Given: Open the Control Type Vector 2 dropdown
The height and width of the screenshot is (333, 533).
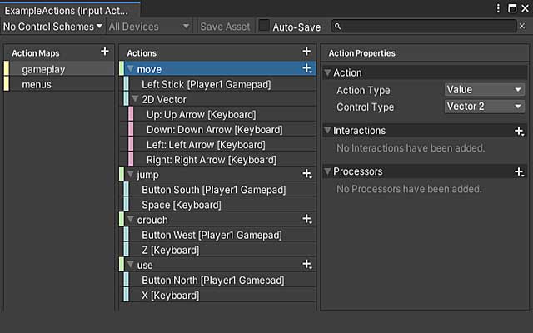Looking at the screenshot, I should click(x=485, y=107).
